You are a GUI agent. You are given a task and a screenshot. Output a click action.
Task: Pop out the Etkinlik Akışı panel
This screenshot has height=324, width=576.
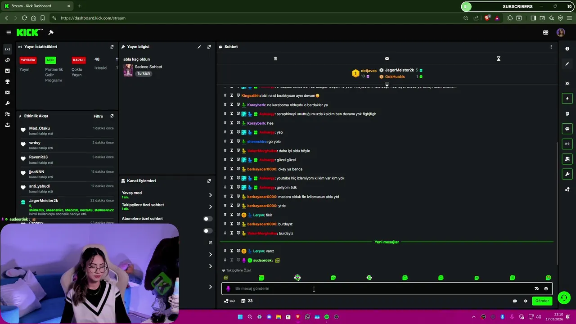(x=112, y=116)
